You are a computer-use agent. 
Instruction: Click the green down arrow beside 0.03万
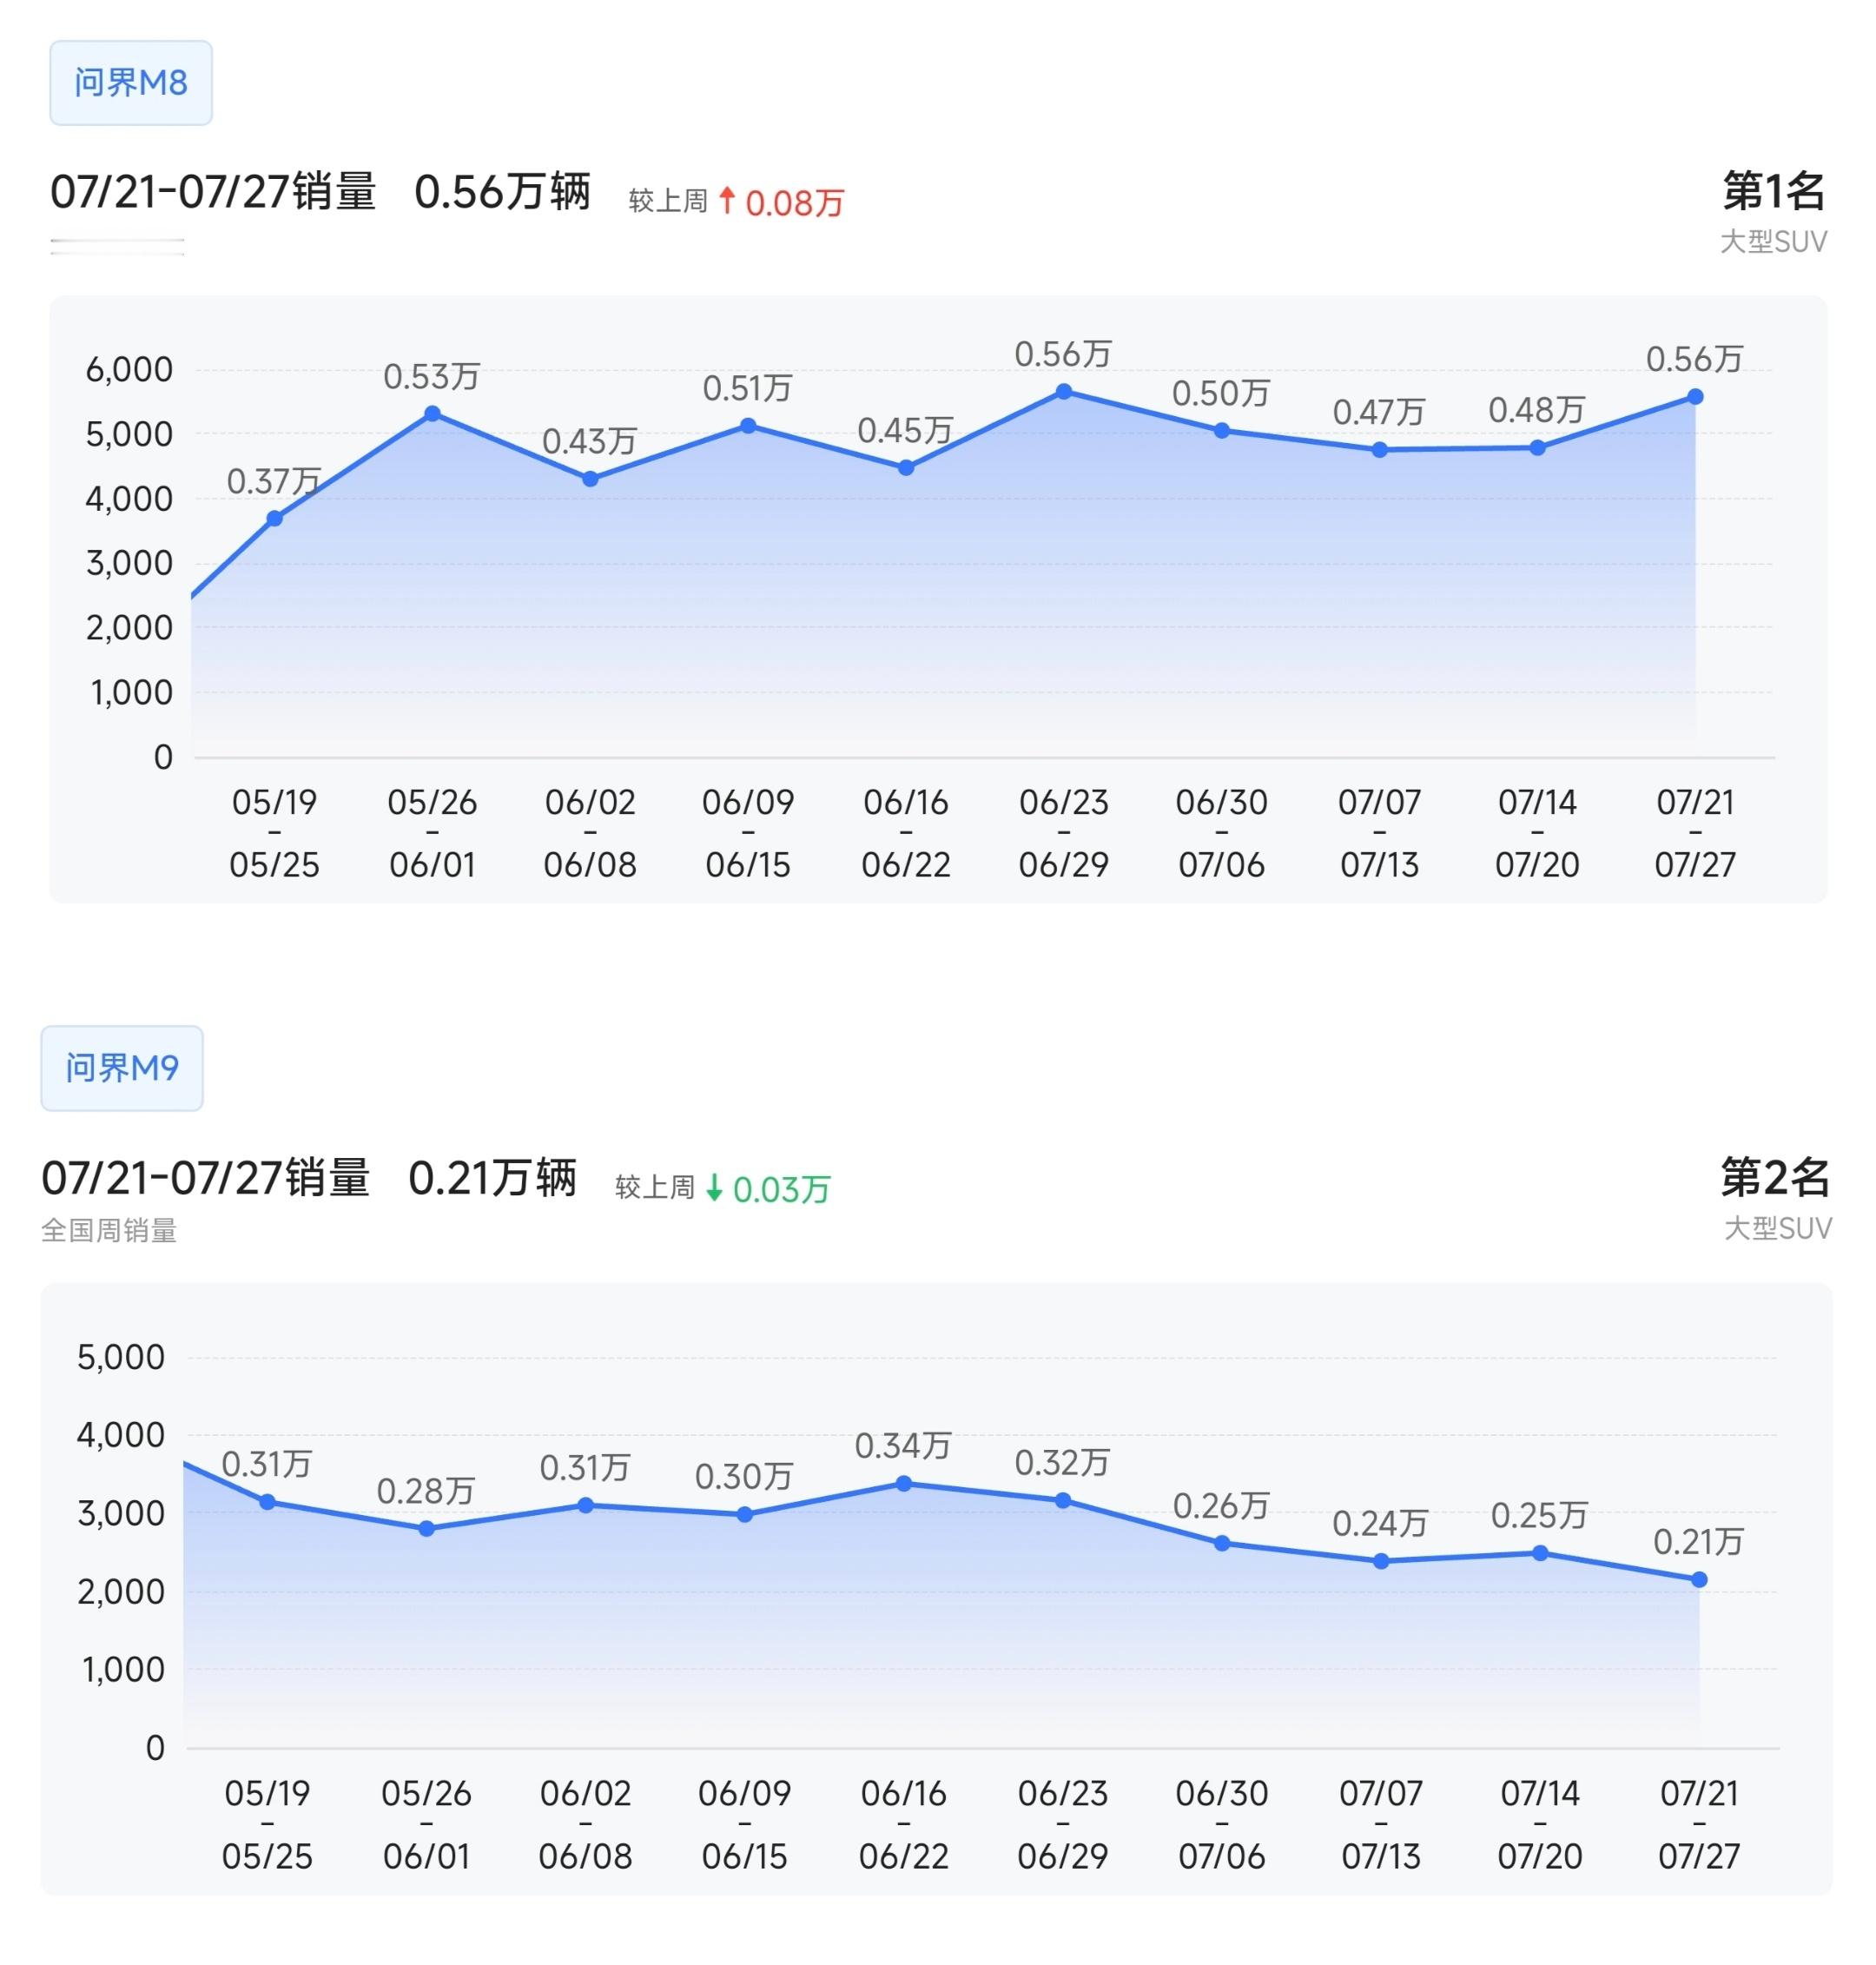point(714,1188)
